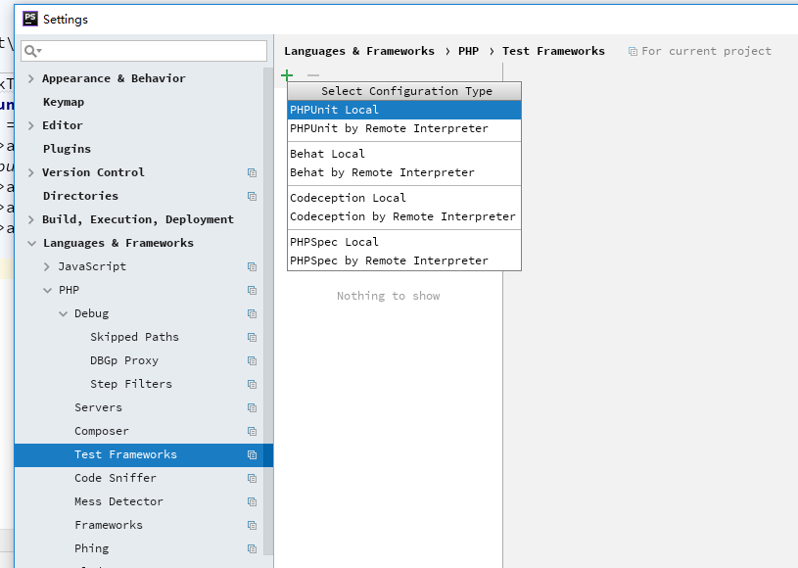Image resolution: width=798 pixels, height=568 pixels.
Task: Collapse the Languages & Frameworks section
Action: [31, 244]
